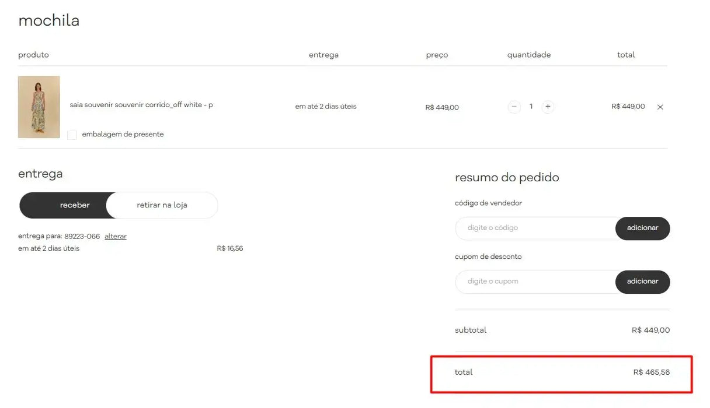This screenshot has height=408, width=710.
Task: Click the quantity value 1
Action: 531,107
